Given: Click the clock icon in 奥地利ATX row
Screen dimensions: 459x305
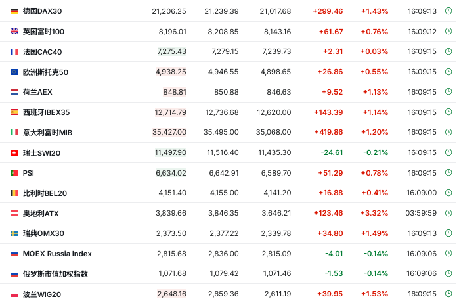Looking at the screenshot, I should pyautogui.click(x=448, y=213).
